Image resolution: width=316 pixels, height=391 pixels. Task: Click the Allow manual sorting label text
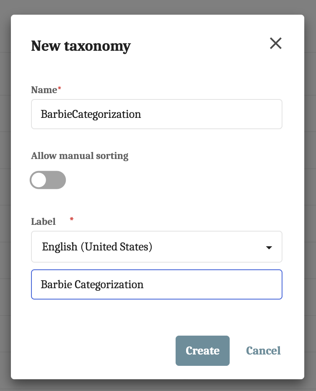click(x=80, y=156)
